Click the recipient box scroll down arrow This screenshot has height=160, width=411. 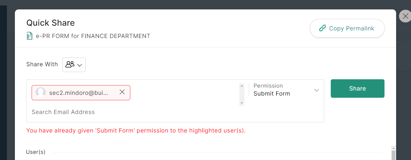[242, 103]
